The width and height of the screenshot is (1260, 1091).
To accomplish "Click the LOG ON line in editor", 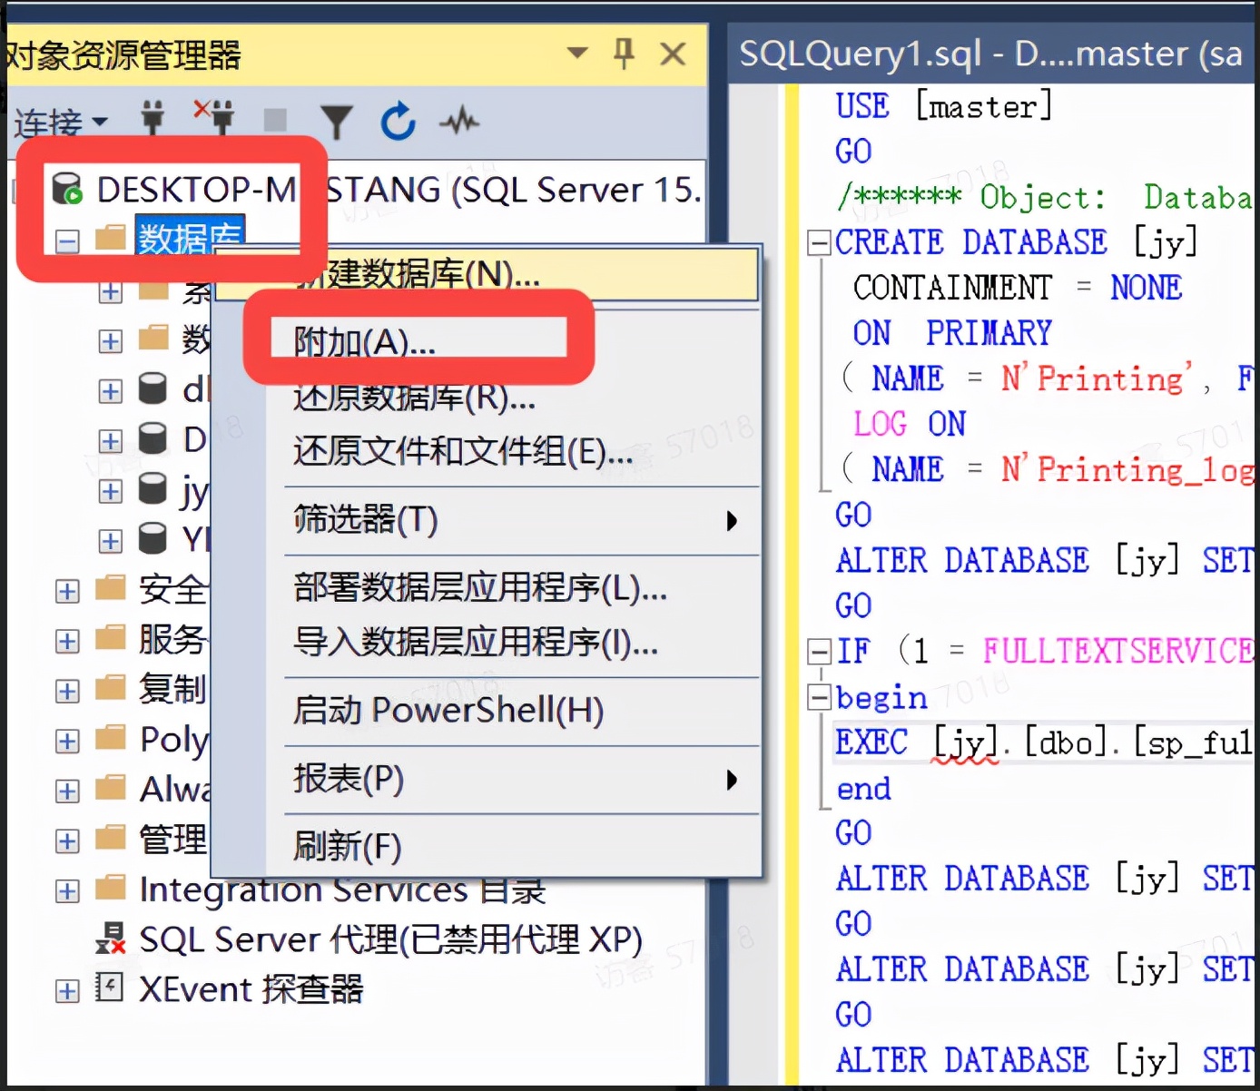I will (910, 424).
